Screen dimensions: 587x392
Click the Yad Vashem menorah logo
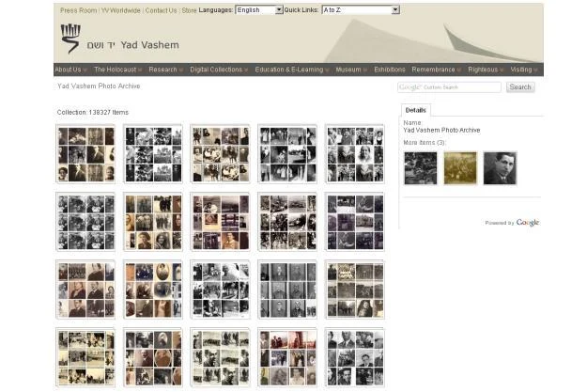[x=70, y=39]
